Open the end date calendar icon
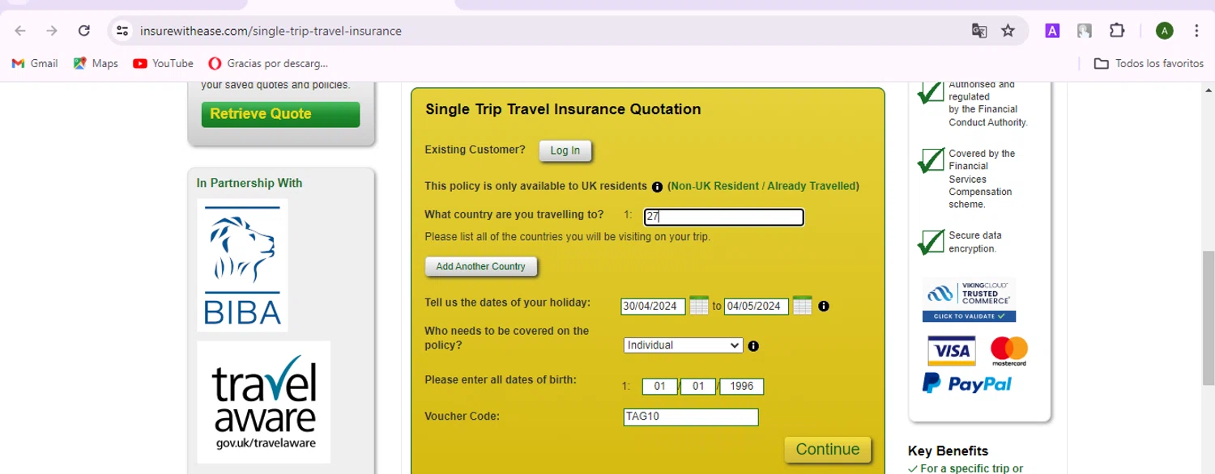This screenshot has height=474, width=1215. [802, 305]
